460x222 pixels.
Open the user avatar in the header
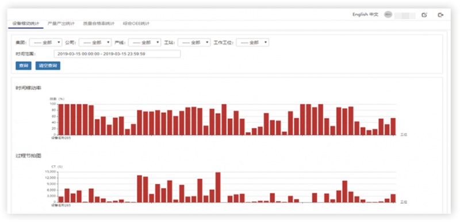click(388, 14)
